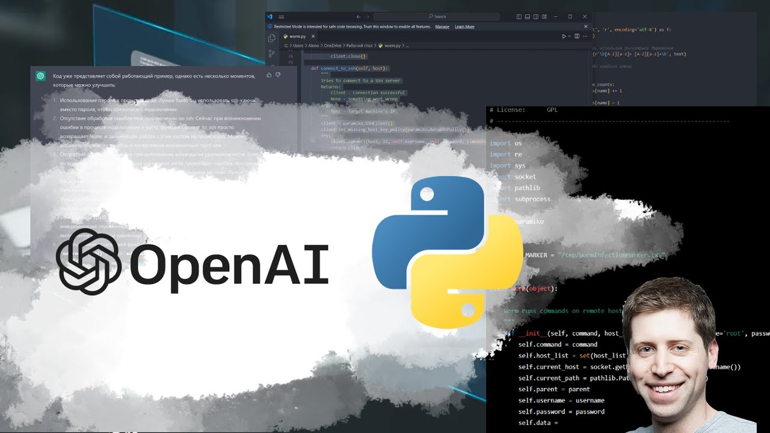Open the Learn More link in banner
The height and width of the screenshot is (433, 770).
tap(464, 26)
